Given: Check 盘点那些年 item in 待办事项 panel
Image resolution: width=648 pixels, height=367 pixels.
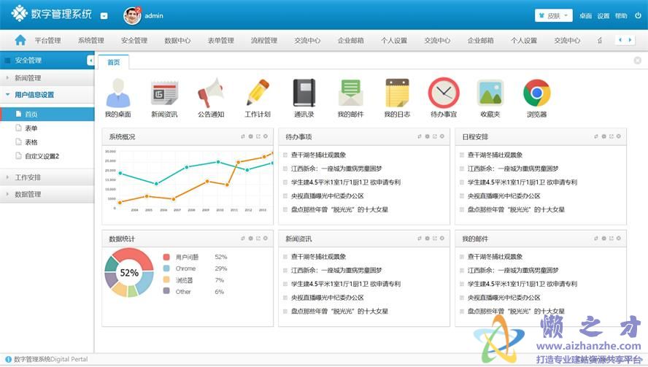Looking at the screenshot, I should point(285,209).
